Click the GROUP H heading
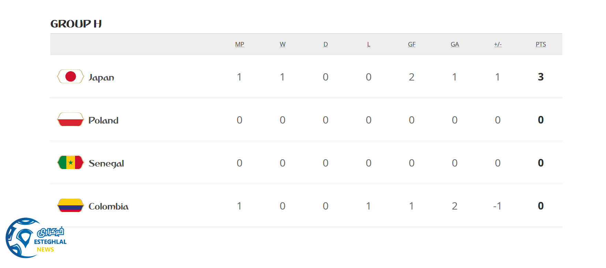This screenshot has width=606, height=268. tap(76, 24)
